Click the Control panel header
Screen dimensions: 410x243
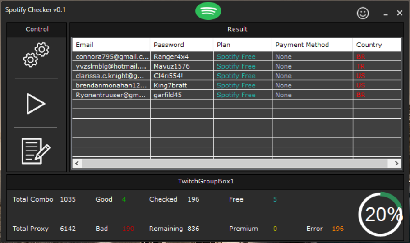coord(37,29)
